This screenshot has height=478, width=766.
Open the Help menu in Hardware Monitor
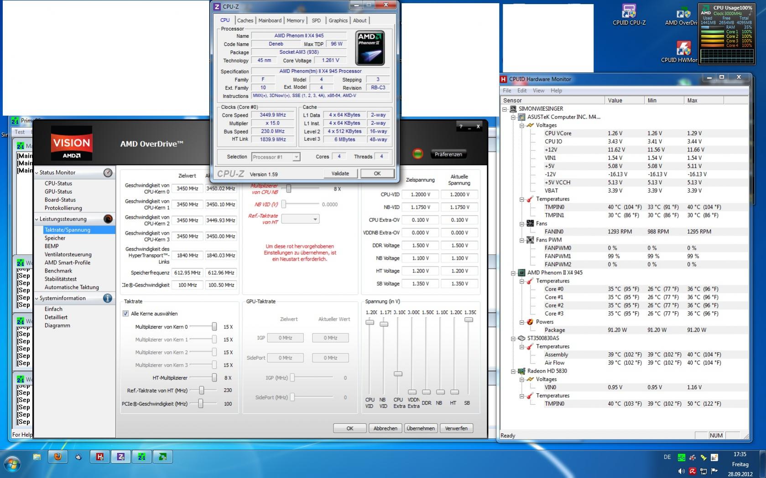tap(556, 91)
